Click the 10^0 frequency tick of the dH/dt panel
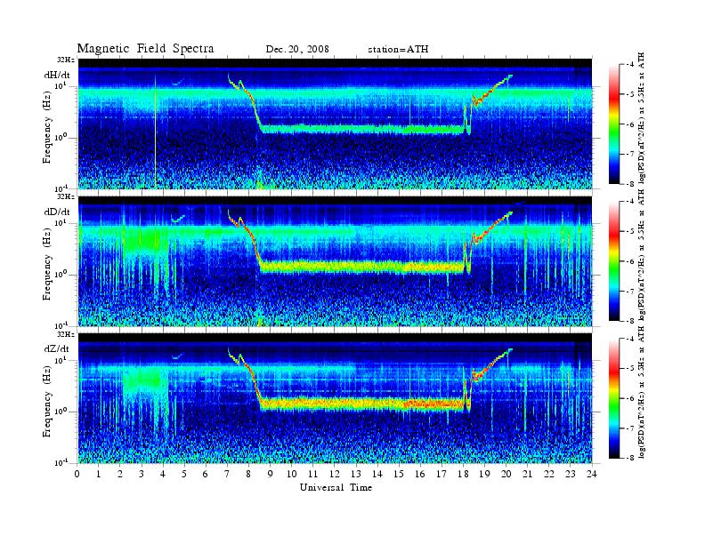 61,137
